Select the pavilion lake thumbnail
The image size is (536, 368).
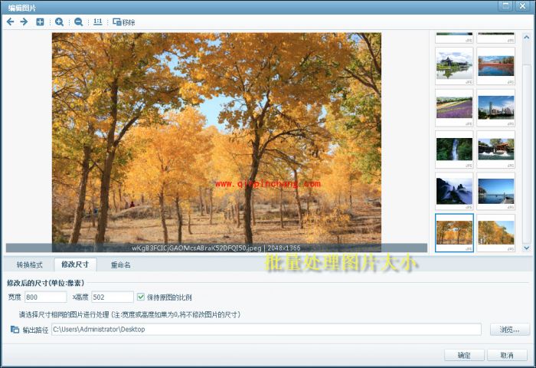[x=454, y=66]
